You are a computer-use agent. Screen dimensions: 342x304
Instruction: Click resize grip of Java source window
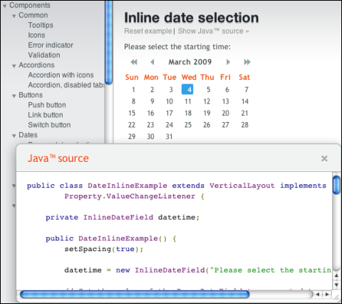[336, 298]
